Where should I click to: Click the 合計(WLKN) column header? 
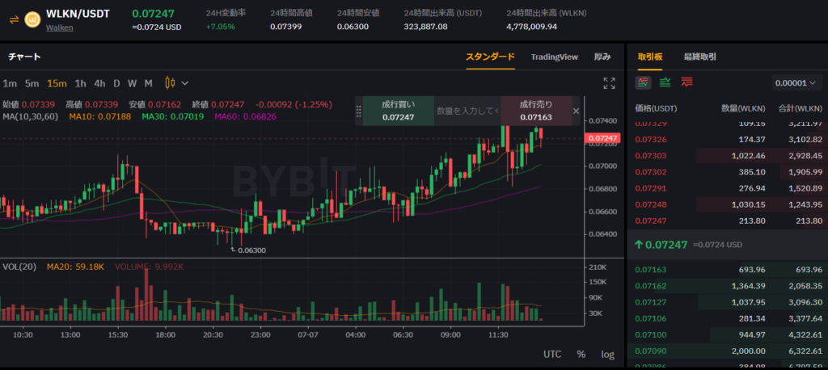coord(800,109)
